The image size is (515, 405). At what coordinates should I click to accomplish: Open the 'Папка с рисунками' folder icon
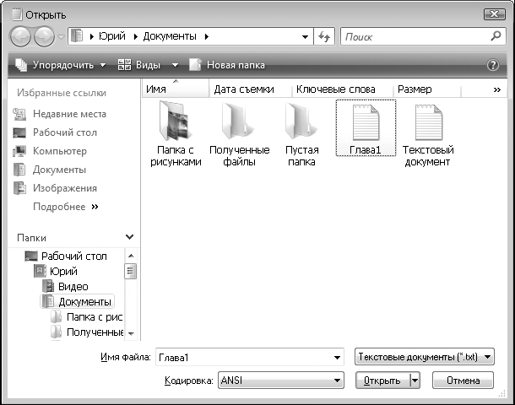(x=176, y=122)
